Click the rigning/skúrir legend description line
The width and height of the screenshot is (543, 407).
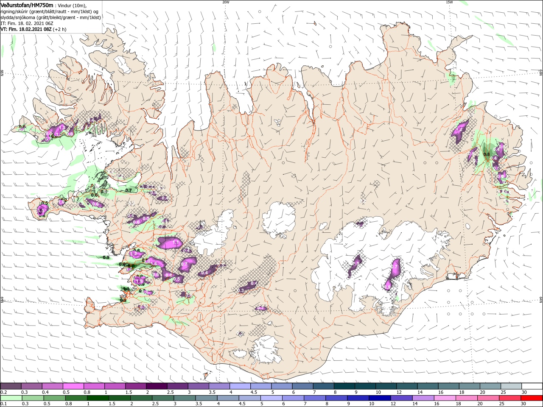(50, 11)
